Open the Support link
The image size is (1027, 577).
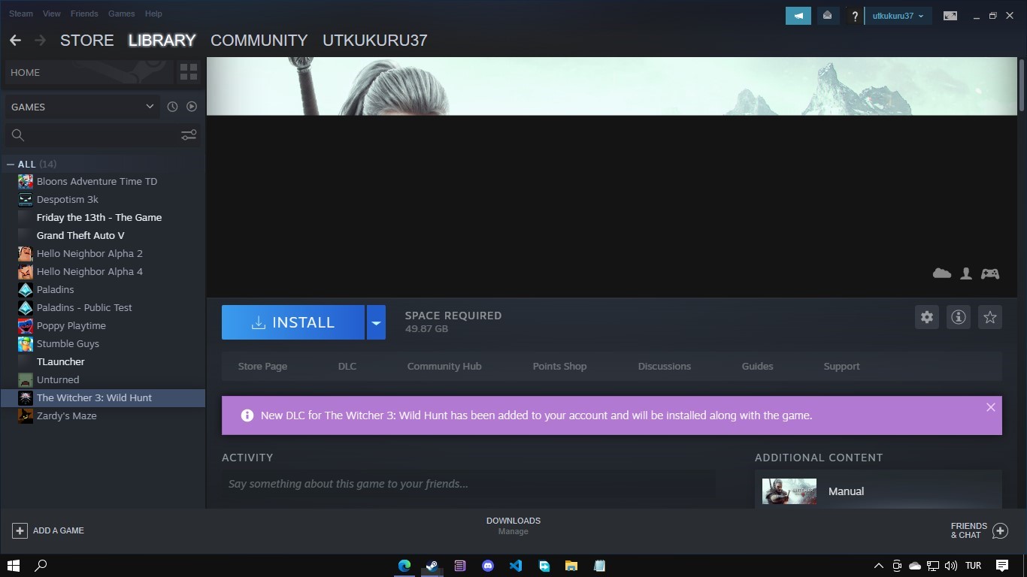point(841,367)
